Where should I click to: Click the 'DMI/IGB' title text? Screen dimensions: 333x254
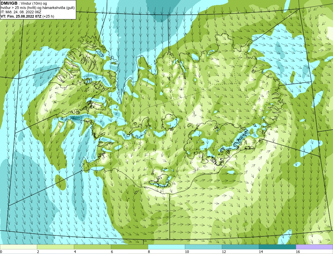(x=9, y=3)
